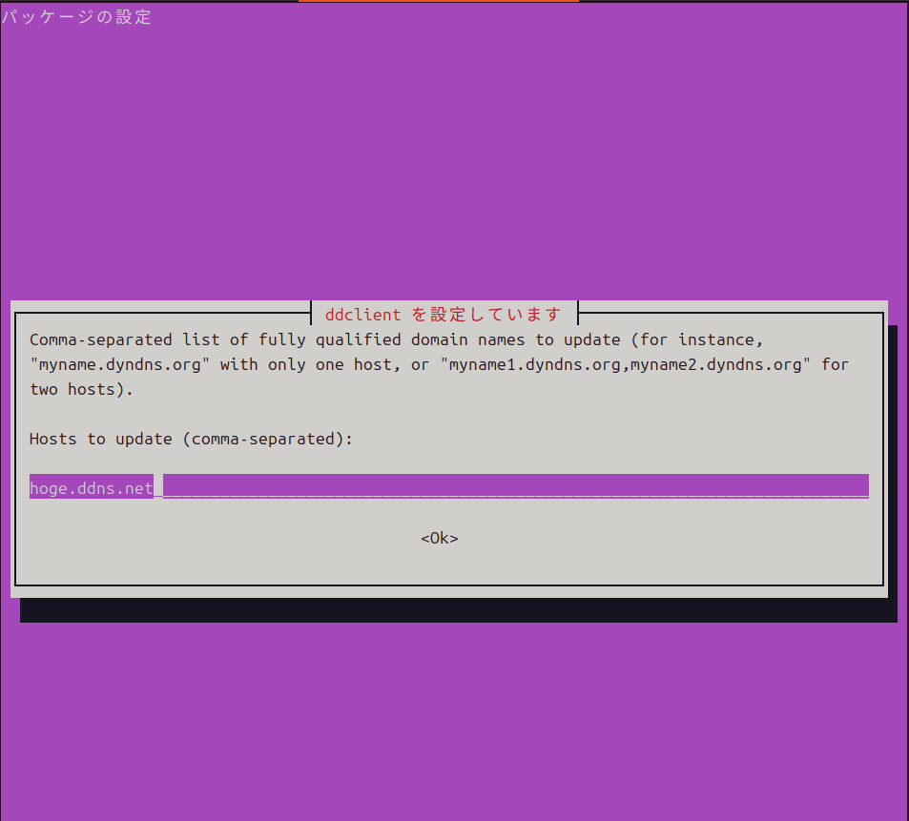Click the 'two hosts).' line
Viewport: 909px width, 821px height.
pos(81,389)
